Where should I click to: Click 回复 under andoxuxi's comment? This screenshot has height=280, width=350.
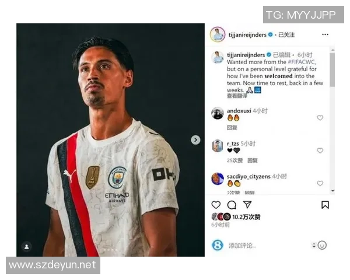pos(232,128)
